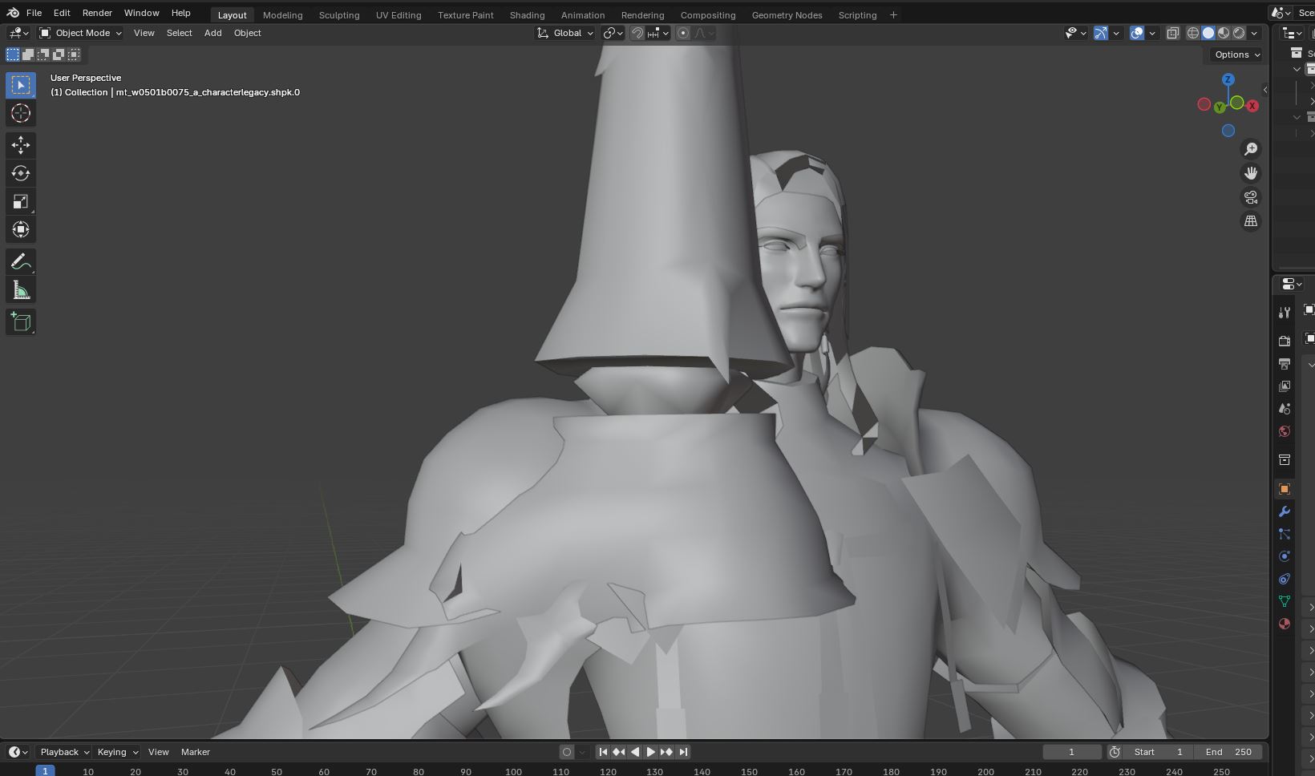Select the Add Cube tool
Viewport: 1315px width, 776px height.
click(21, 321)
